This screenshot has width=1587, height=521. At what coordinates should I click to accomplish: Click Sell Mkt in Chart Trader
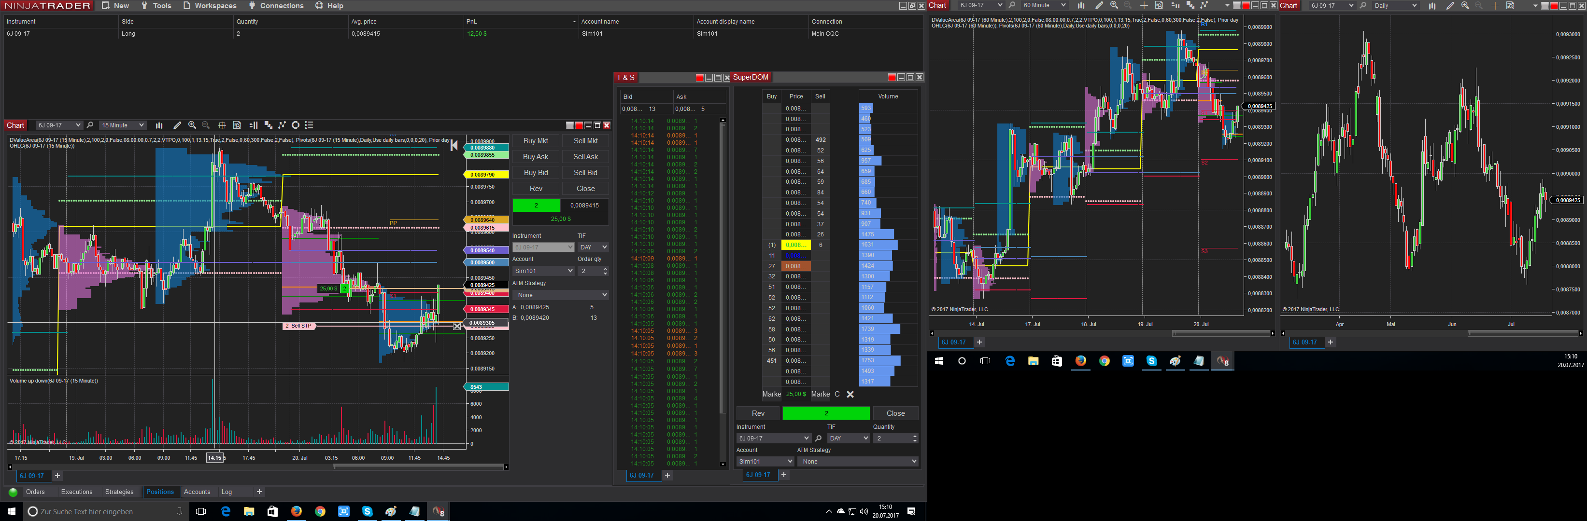coord(585,141)
